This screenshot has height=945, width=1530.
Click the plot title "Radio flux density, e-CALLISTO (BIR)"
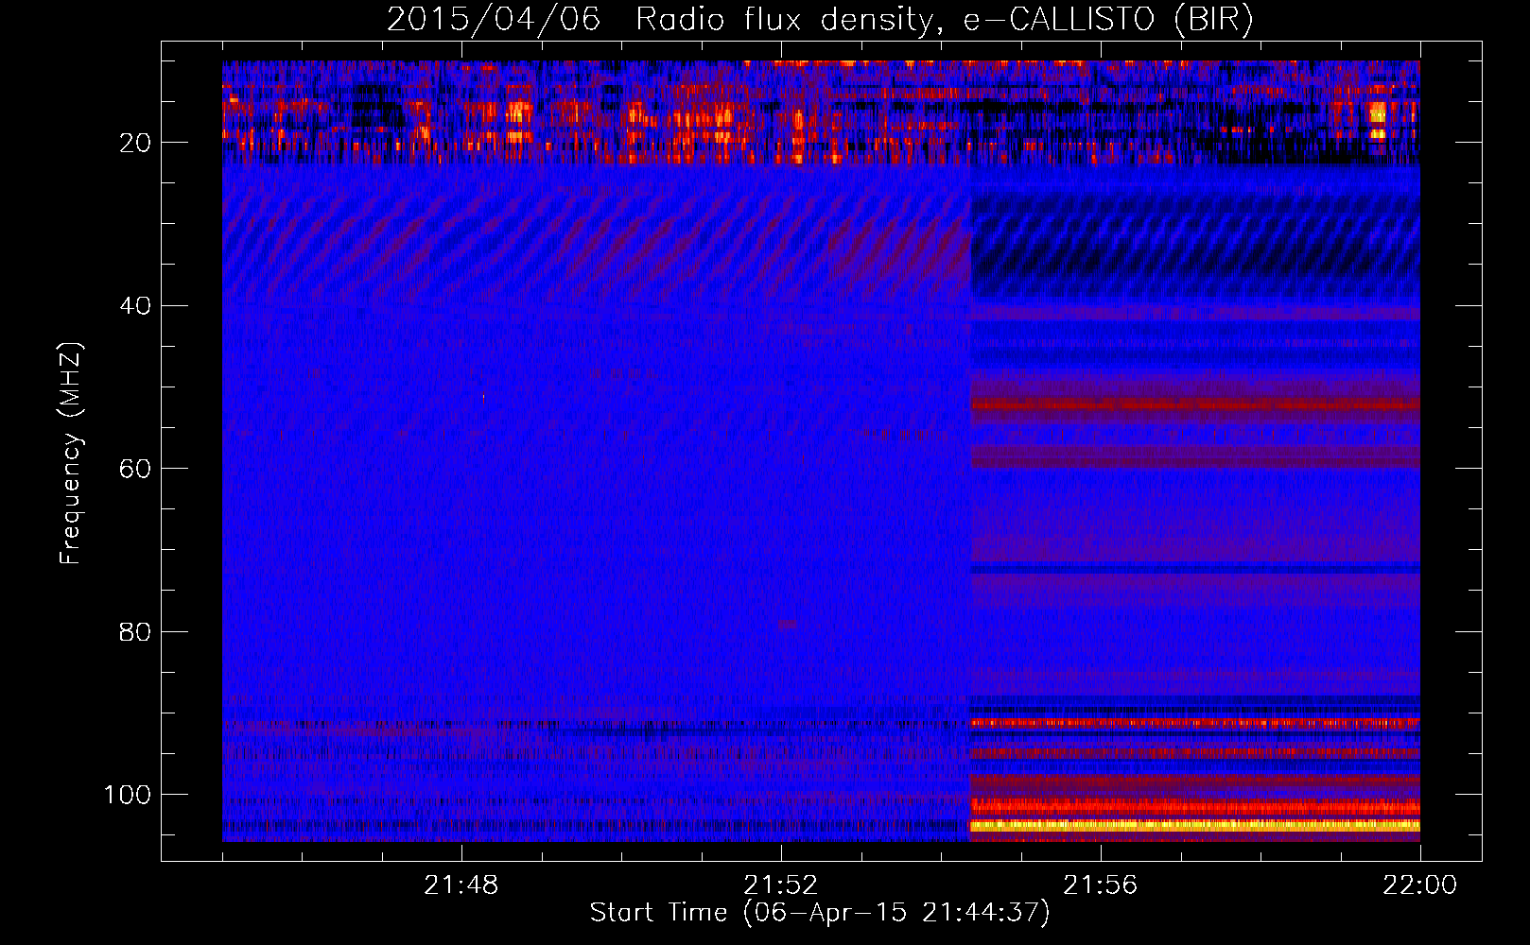tap(945, 19)
